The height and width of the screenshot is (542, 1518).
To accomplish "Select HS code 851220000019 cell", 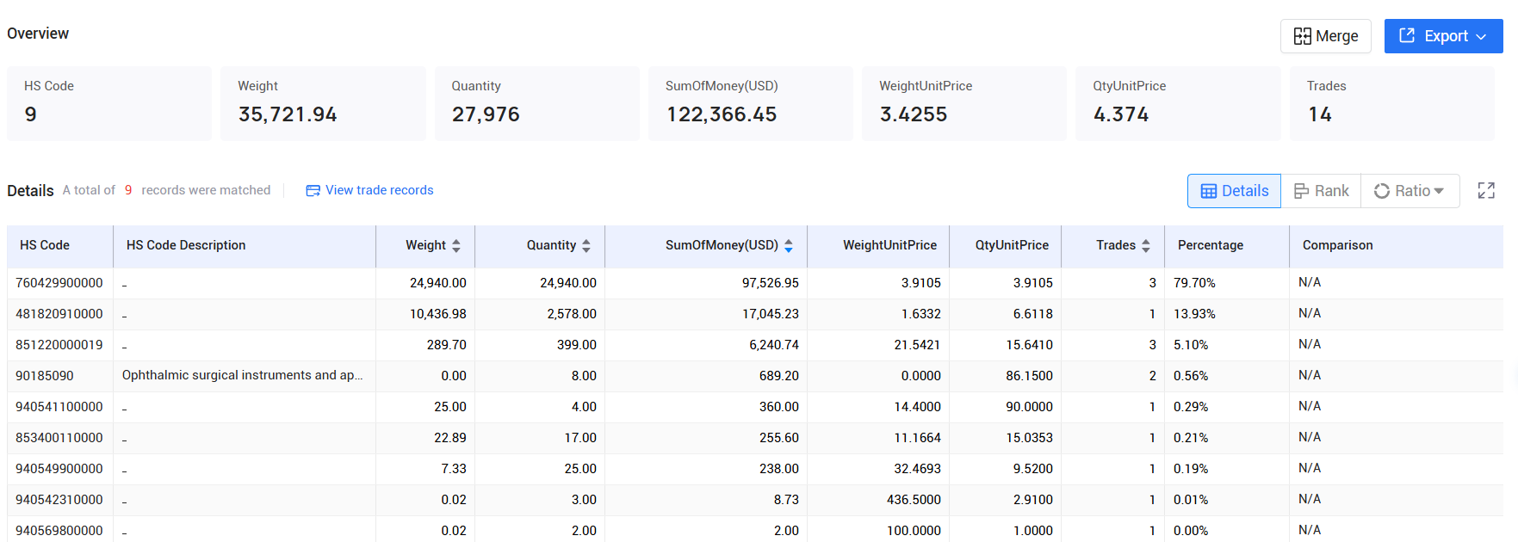I will click(59, 345).
